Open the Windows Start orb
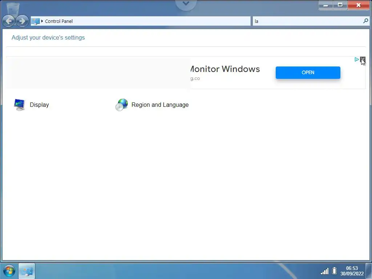 tap(9, 271)
